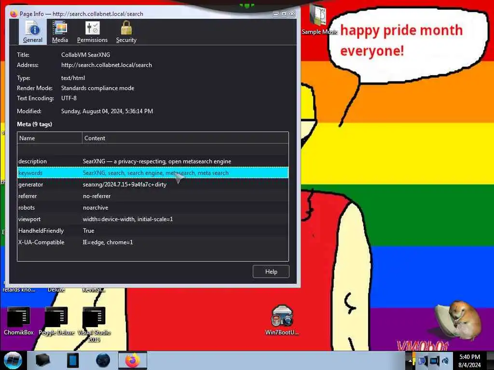This screenshot has width=494, height=370.
Task: Open the Windows Start menu orb
Action: [x=13, y=360]
